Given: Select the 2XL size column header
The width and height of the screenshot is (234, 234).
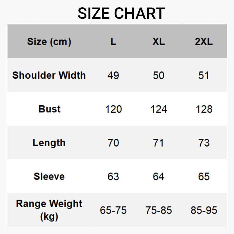Looking at the screenshot, I should 204,42.
